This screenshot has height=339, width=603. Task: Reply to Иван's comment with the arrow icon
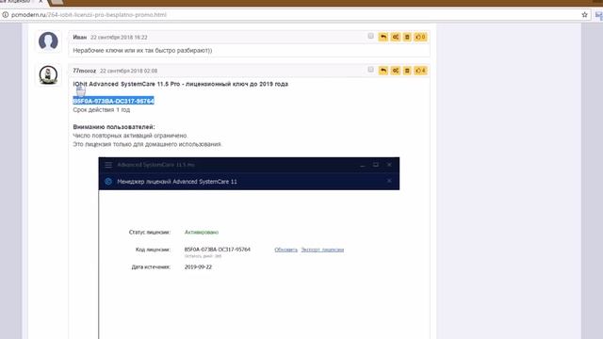click(383, 37)
